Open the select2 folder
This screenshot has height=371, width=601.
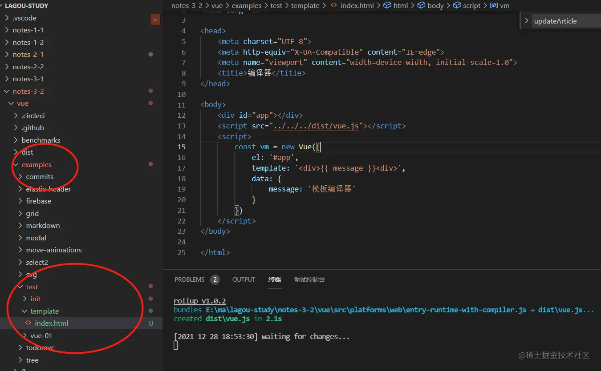37,263
